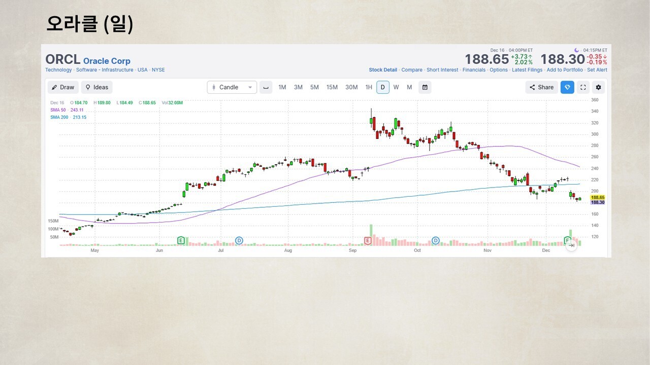650x365 pixels.
Task: Click the Vol 32.08M readout
Action: coord(172,103)
